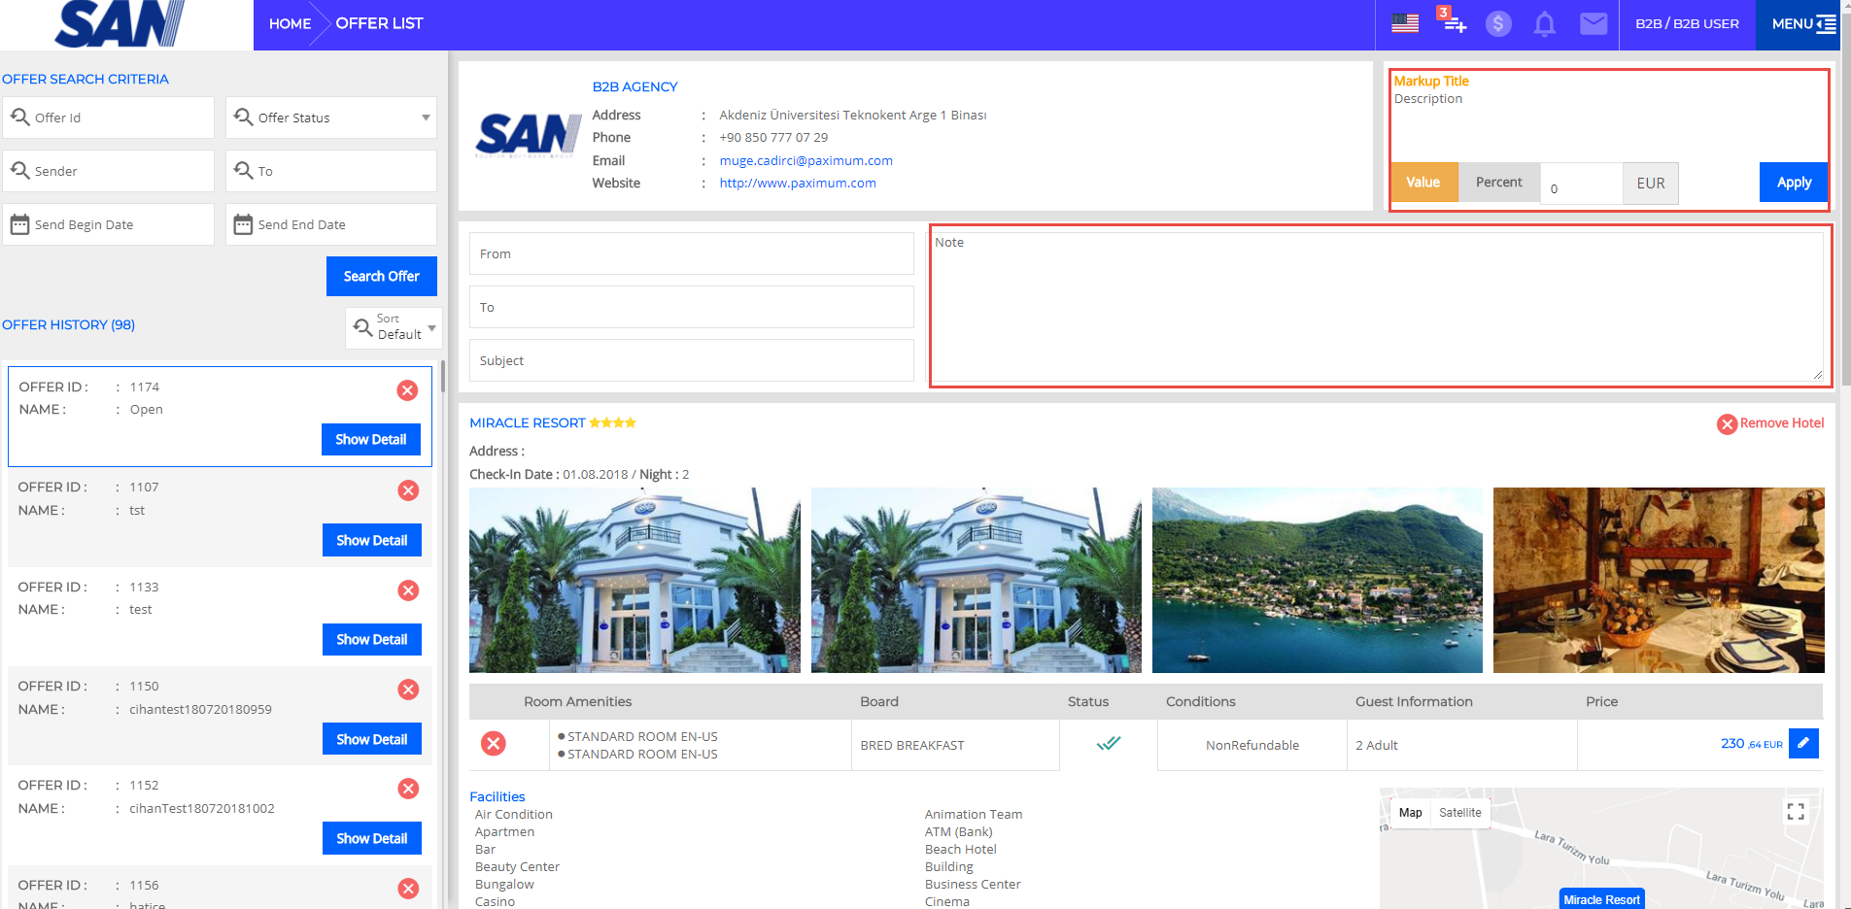This screenshot has height=909, width=1851.
Task: Open the notifications bell
Action: click(1544, 23)
